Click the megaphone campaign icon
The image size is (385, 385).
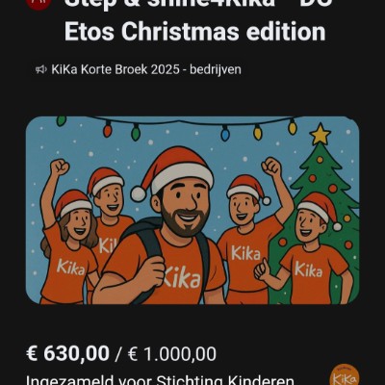[41, 69]
